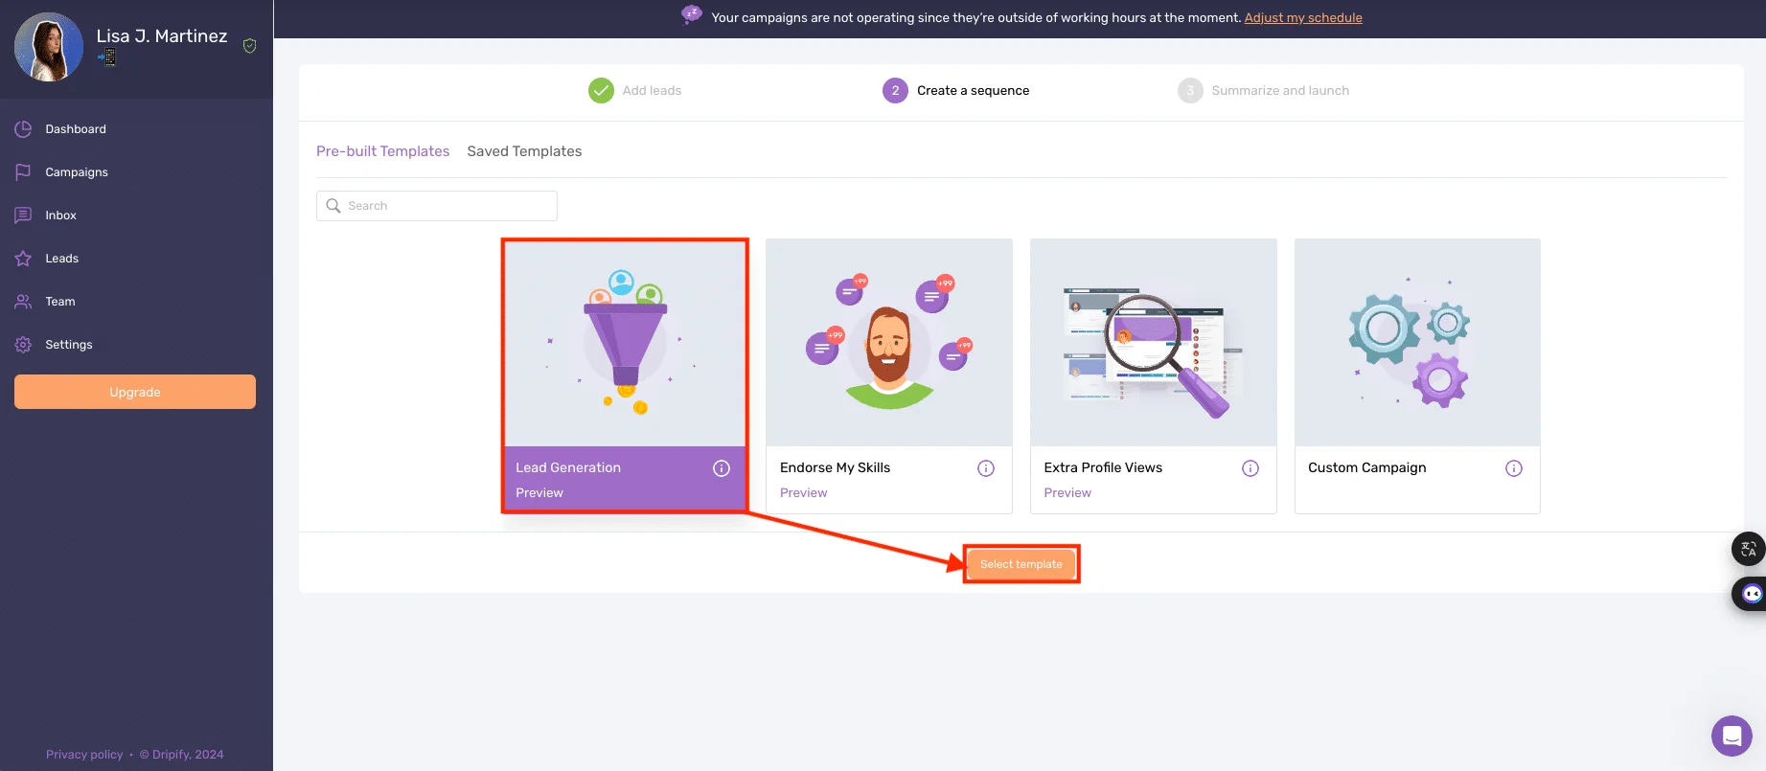Click the Upgrade button
This screenshot has height=771, width=1766.
[135, 392]
